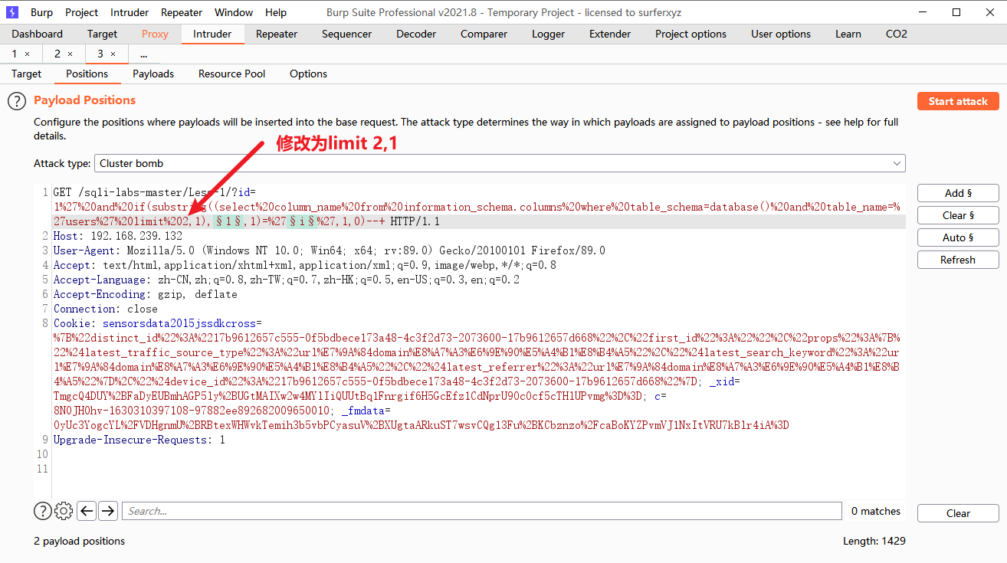Viewport: 1007px width, 563px height.
Task: Click the Accept-Language header line
Action: (x=286, y=280)
